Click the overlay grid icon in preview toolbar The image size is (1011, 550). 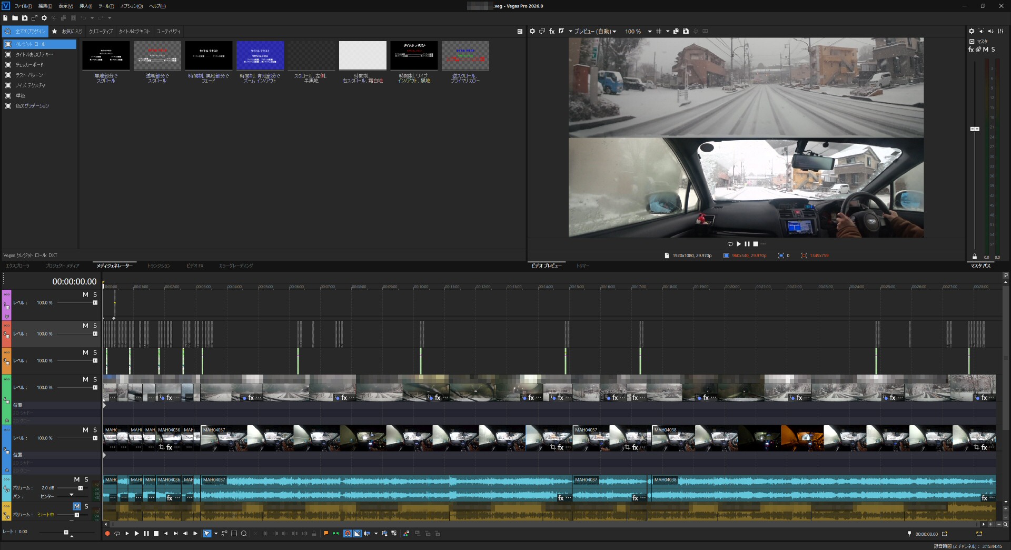[659, 32]
